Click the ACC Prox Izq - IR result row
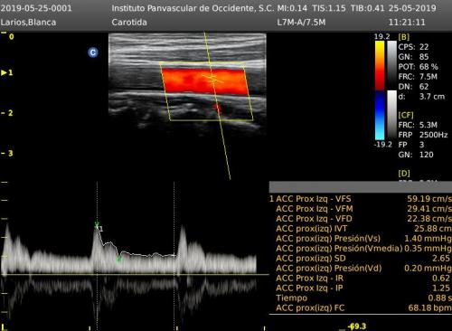 point(361,279)
